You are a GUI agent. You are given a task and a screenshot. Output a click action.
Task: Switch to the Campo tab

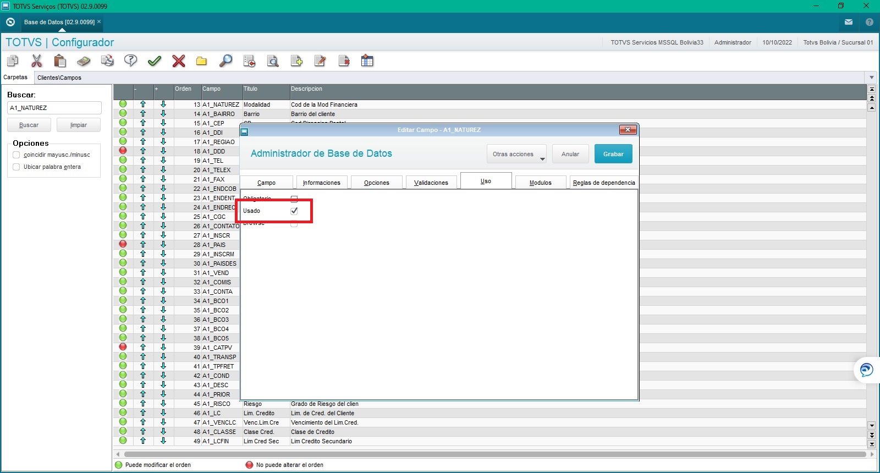coord(266,183)
